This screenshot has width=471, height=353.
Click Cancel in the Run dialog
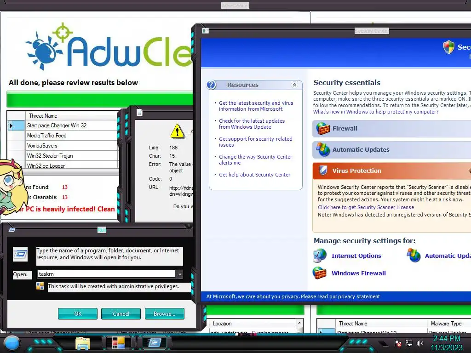pyautogui.click(x=121, y=313)
